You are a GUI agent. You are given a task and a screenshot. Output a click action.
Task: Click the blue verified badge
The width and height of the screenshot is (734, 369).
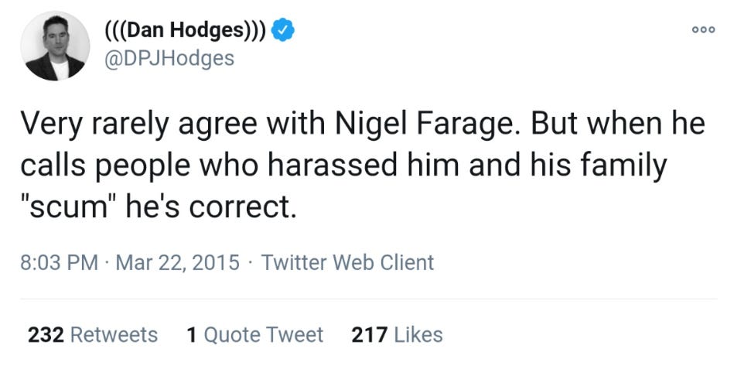pyautogui.click(x=285, y=30)
